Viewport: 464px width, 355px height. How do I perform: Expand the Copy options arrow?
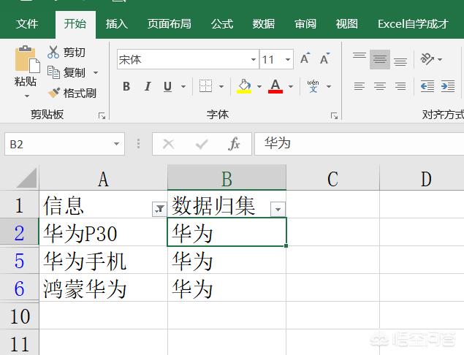[96, 72]
